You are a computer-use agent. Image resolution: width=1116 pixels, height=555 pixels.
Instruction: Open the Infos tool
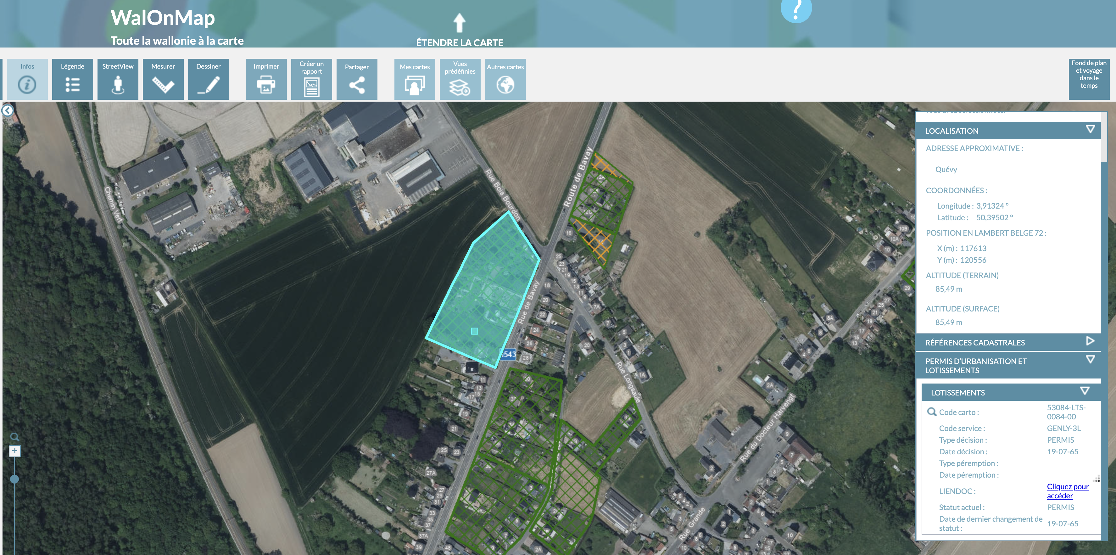tap(27, 79)
